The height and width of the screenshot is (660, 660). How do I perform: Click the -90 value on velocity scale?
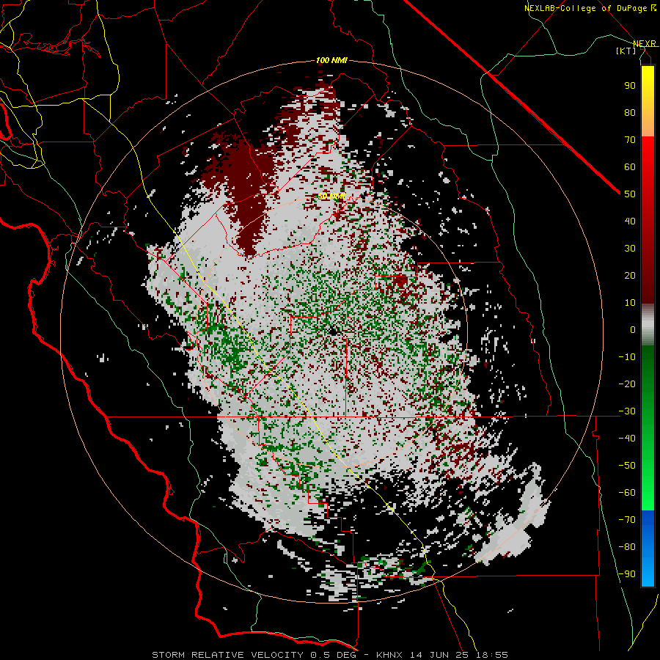(627, 574)
